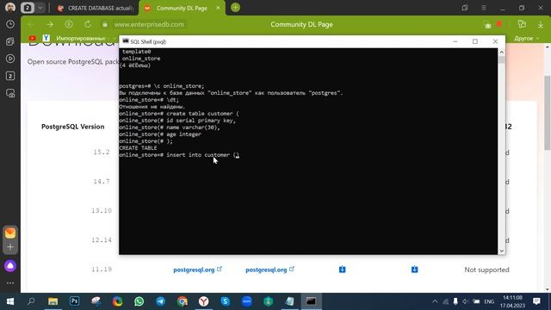Image resolution: width=551 pixels, height=310 pixels.
Task: Switch the ENG input language indicator
Action: pyautogui.click(x=489, y=301)
